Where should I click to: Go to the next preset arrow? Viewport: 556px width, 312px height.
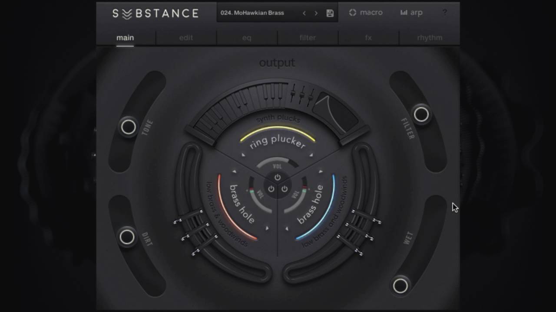click(x=316, y=13)
